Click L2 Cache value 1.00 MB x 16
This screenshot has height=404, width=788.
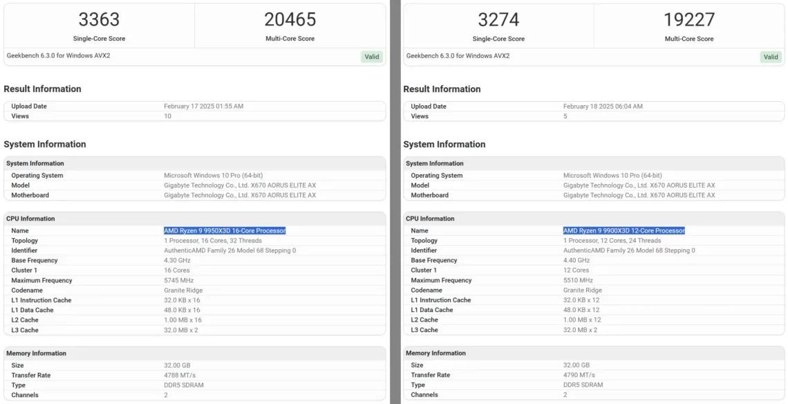[x=182, y=320]
